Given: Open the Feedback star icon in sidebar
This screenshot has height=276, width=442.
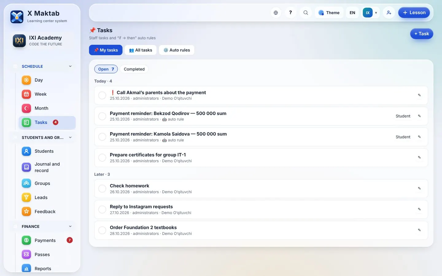Looking at the screenshot, I should point(26,212).
